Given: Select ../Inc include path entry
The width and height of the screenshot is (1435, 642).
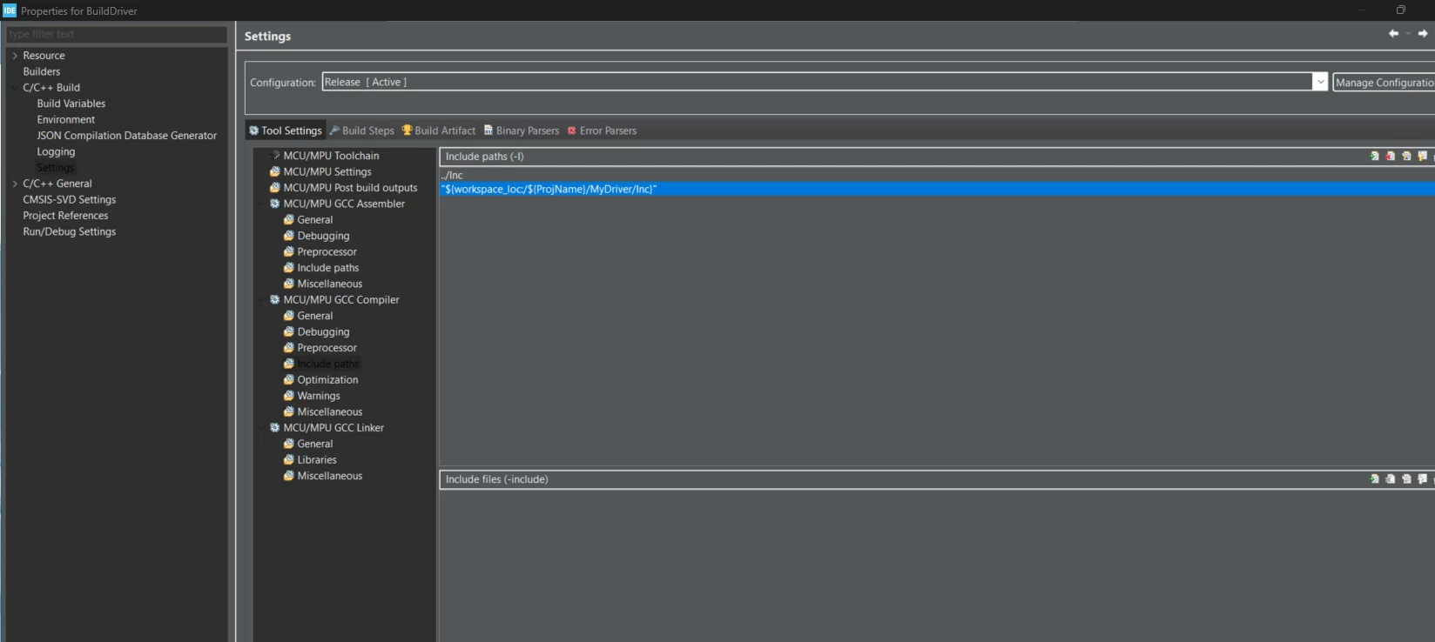Looking at the screenshot, I should (x=937, y=175).
